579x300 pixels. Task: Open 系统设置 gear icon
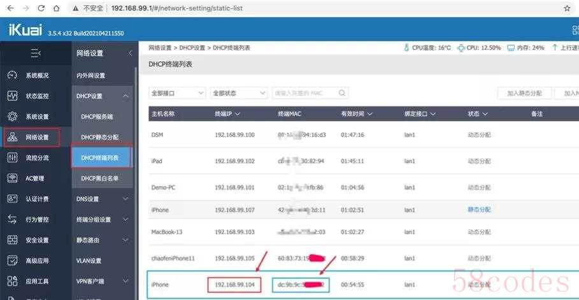click(x=12, y=117)
